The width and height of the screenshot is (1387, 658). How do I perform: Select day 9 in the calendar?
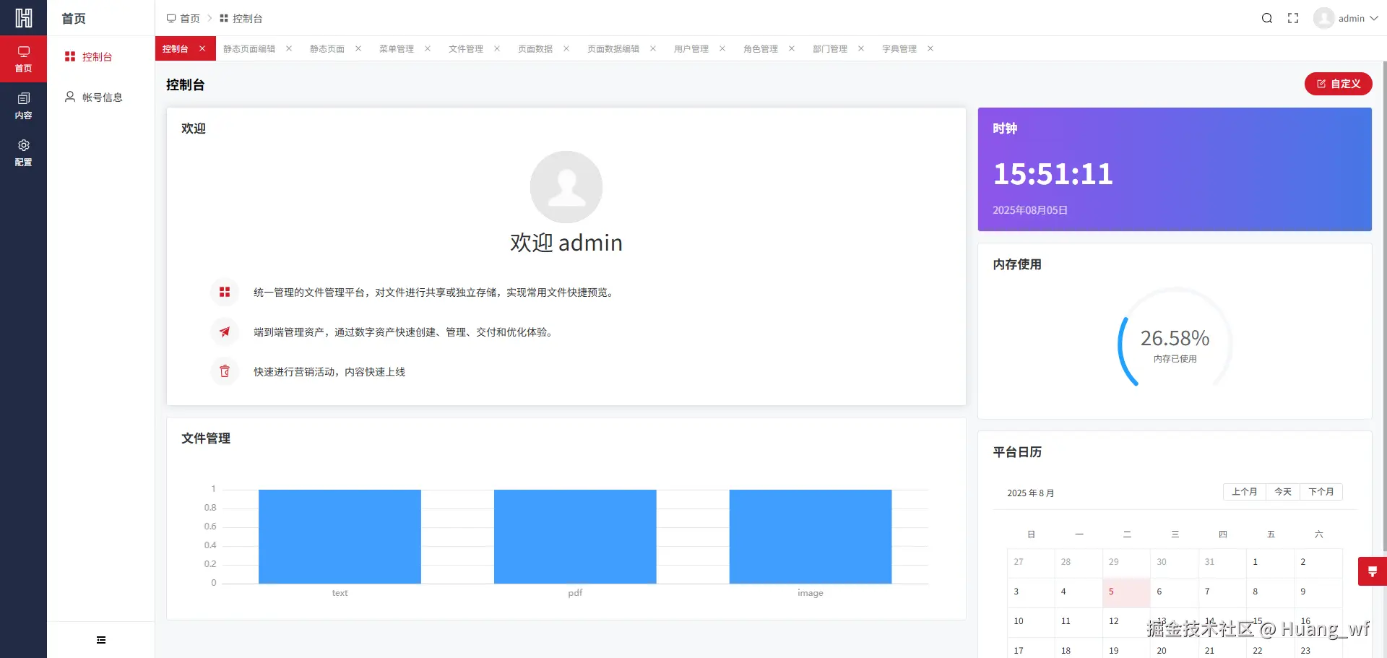(x=1318, y=592)
